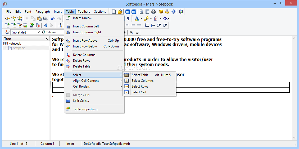Screen dimensions: 299x149
Task: Click Select Columns in the submenu
Action: [149, 81]
